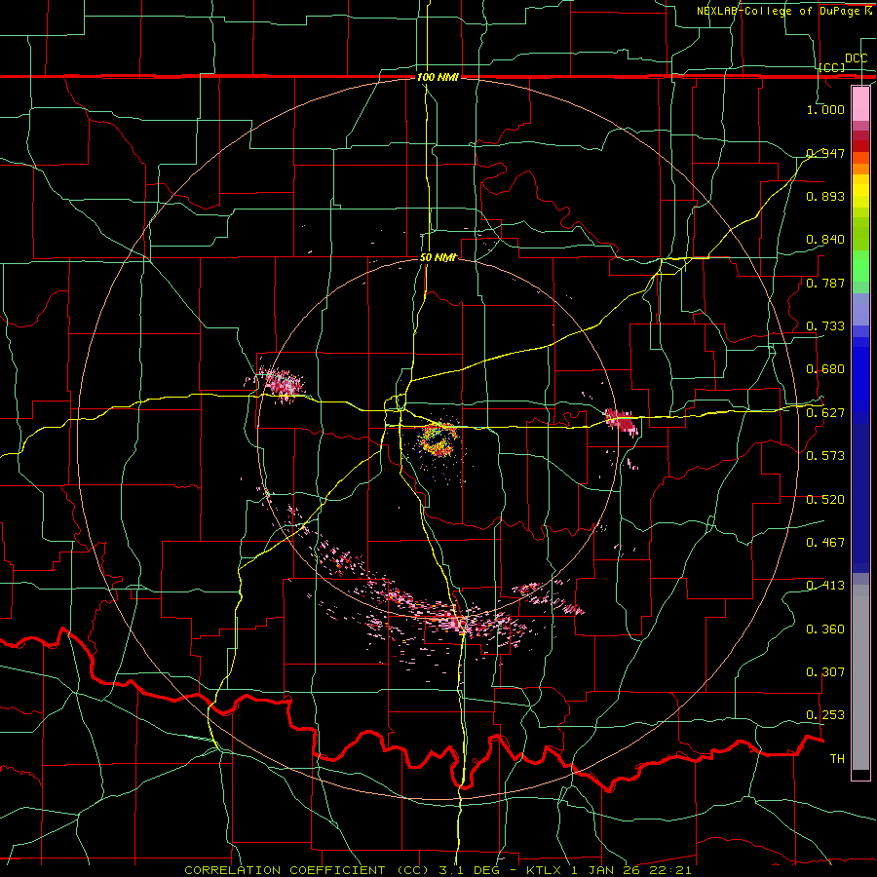Click the 0.733 legend value
The height and width of the screenshot is (877, 877).
coord(825,326)
